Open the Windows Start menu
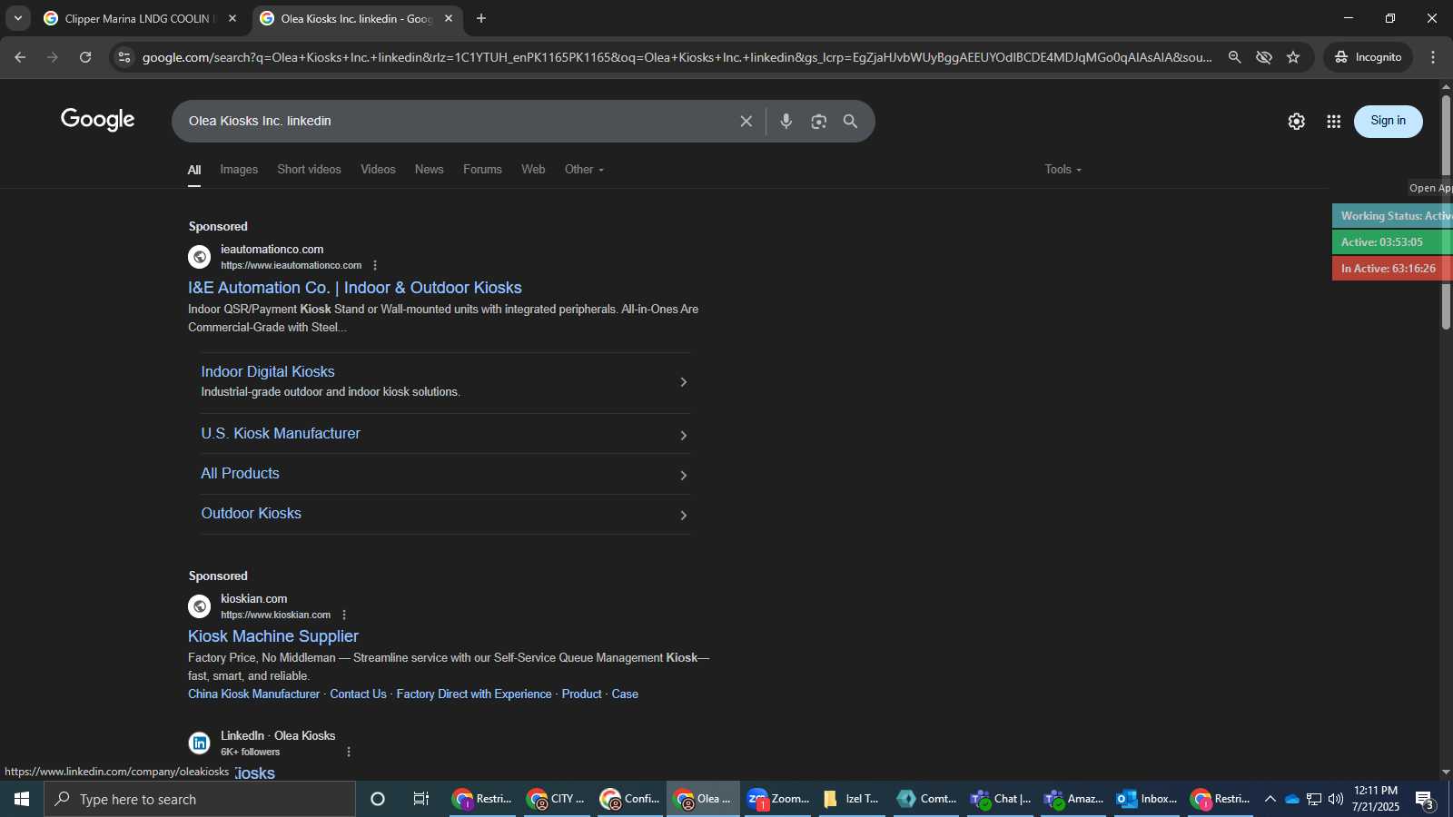The image size is (1453, 817). pyautogui.click(x=22, y=799)
